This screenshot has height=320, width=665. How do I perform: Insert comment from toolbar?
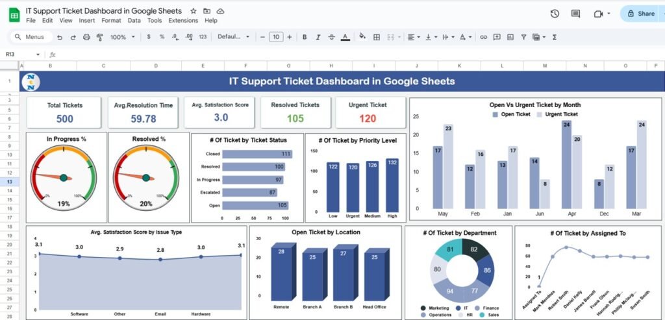(497, 37)
